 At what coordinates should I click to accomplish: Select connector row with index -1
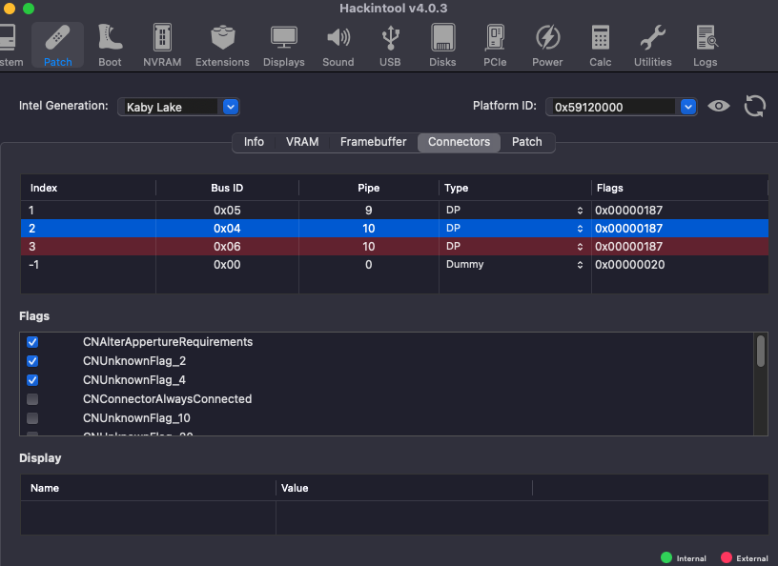point(395,264)
